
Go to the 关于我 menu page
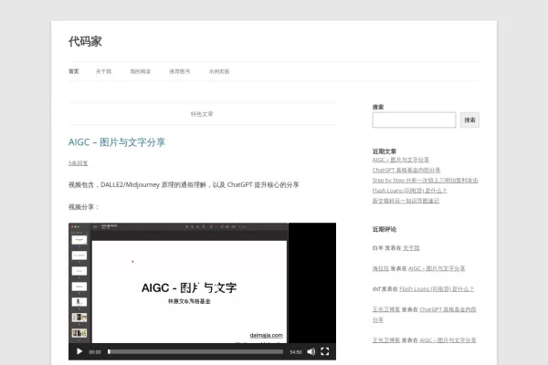click(103, 71)
